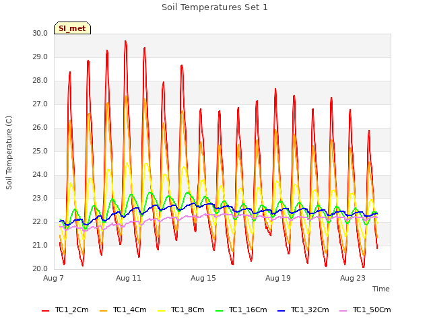Select the TC1_32Cm legend label
Image resolution: width=431 pixels, height=323 pixels.
(310, 310)
